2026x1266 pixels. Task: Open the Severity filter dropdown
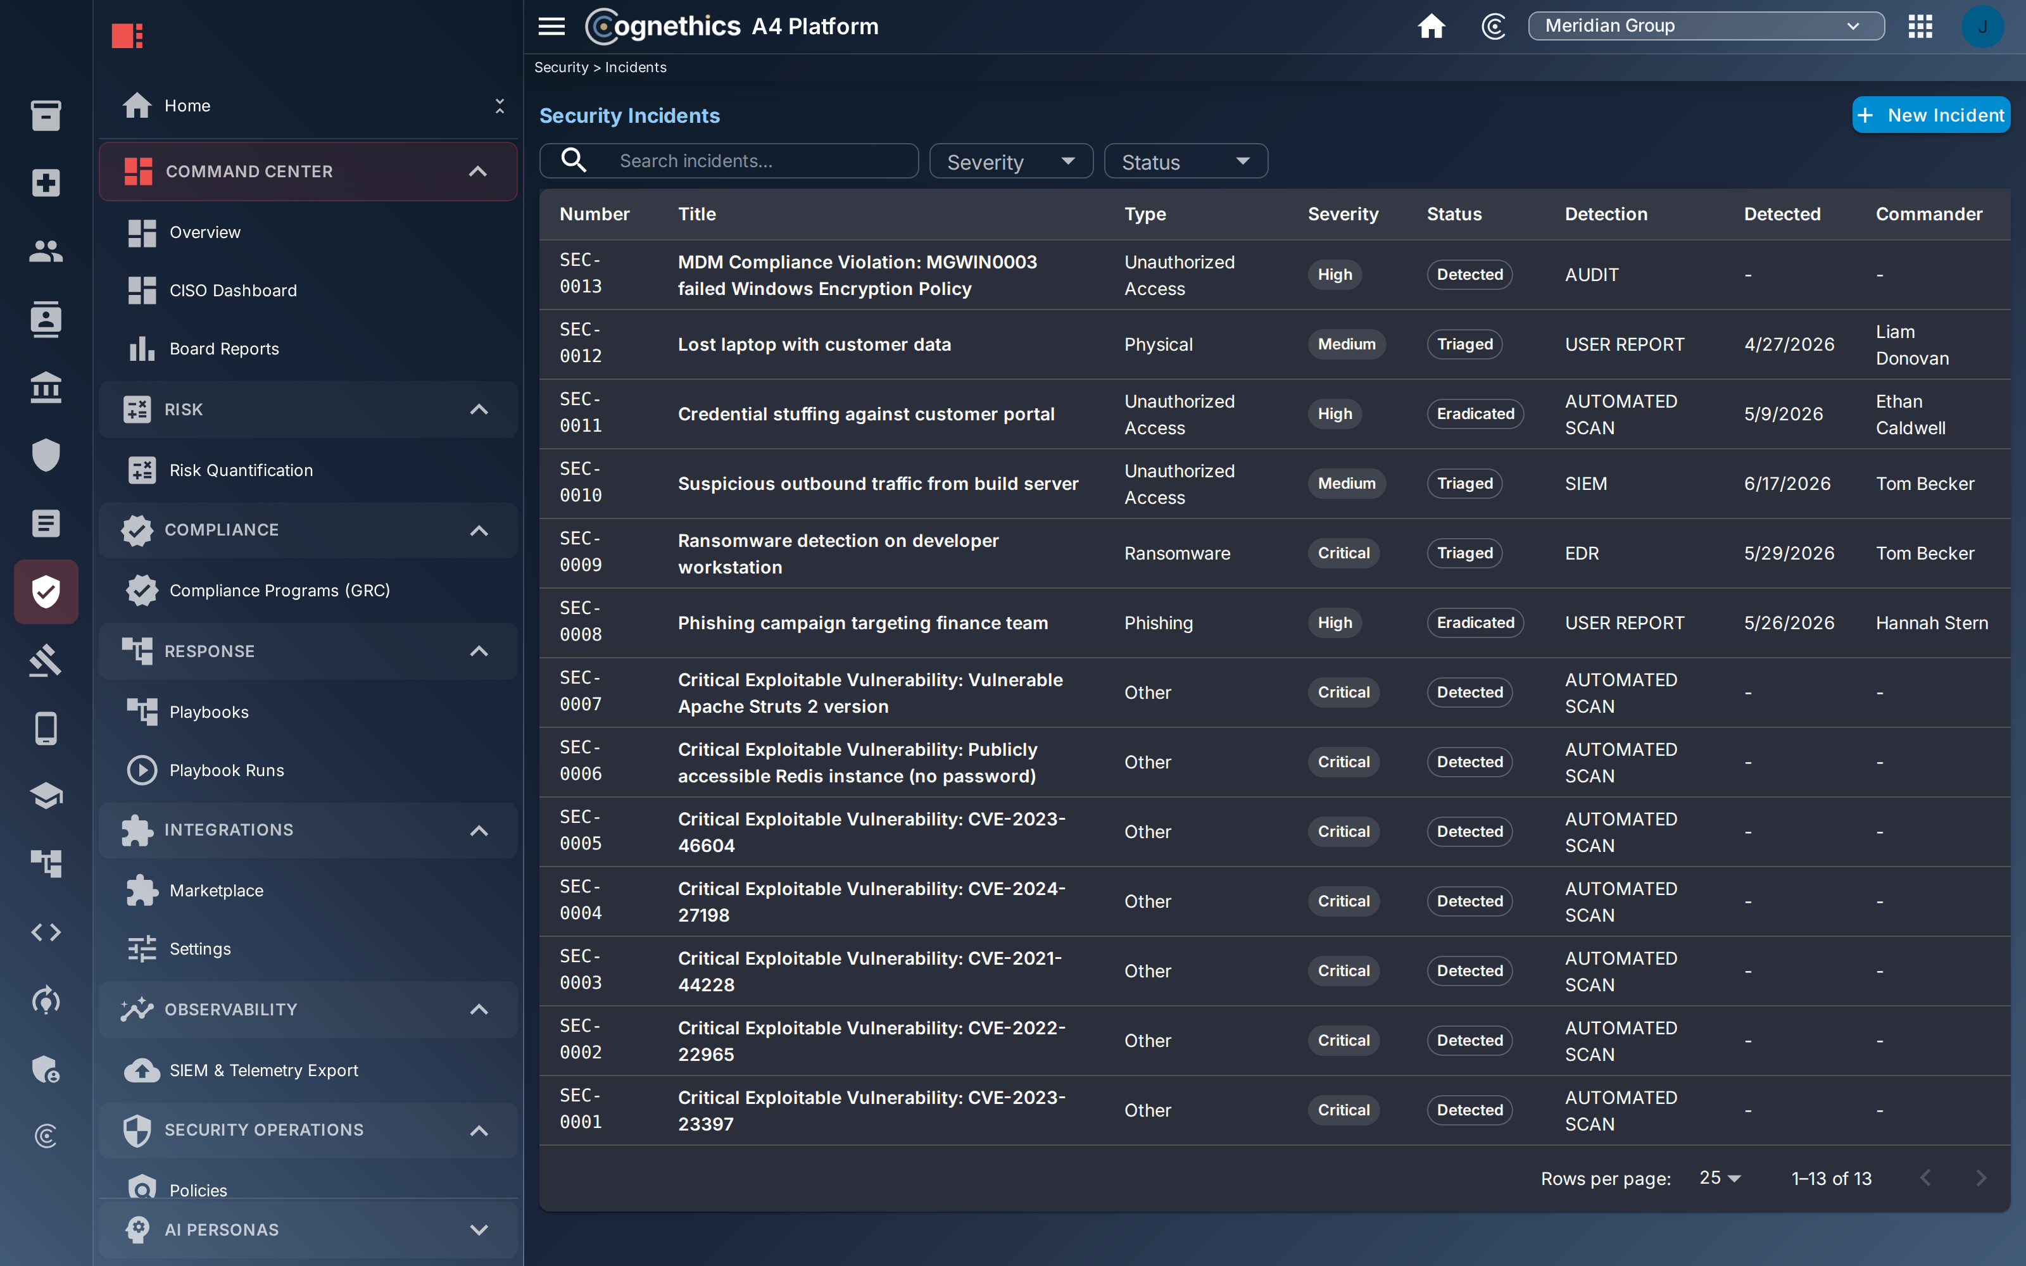point(1010,161)
